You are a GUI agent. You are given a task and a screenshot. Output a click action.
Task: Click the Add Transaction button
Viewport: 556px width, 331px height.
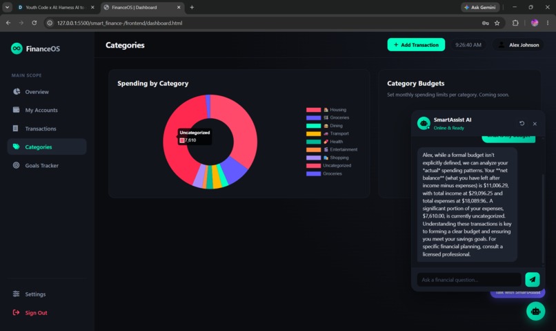coord(416,45)
